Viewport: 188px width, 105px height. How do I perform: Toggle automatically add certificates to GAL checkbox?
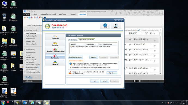point(71,67)
